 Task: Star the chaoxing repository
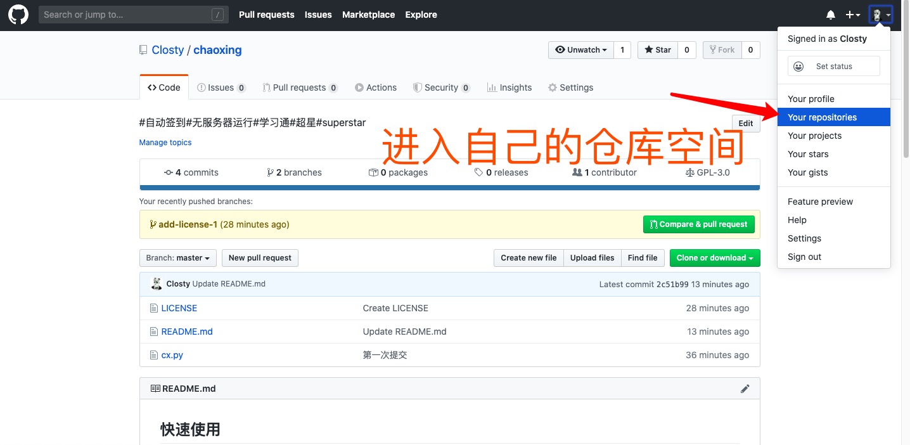658,50
